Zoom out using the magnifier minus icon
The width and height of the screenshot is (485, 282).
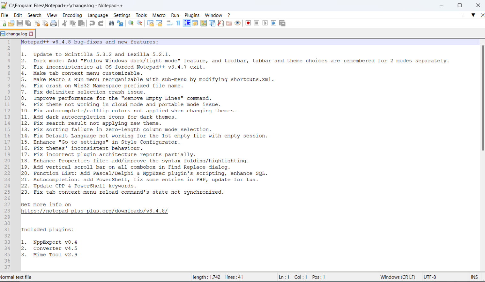tap(139, 23)
